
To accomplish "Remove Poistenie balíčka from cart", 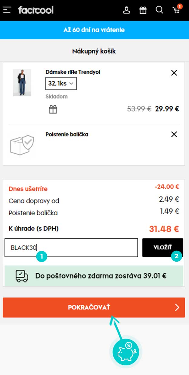I will click(x=174, y=134).
